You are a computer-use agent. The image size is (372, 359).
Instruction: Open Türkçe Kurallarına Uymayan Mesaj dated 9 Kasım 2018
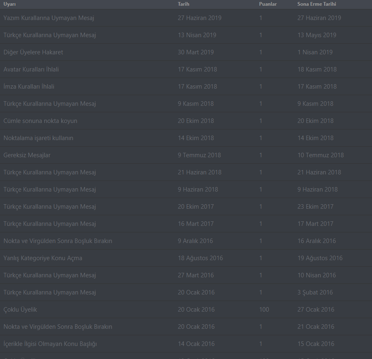pyautogui.click(x=49, y=104)
